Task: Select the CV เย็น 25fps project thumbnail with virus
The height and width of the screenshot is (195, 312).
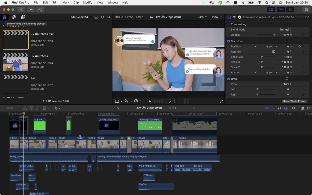Action: click(16, 62)
